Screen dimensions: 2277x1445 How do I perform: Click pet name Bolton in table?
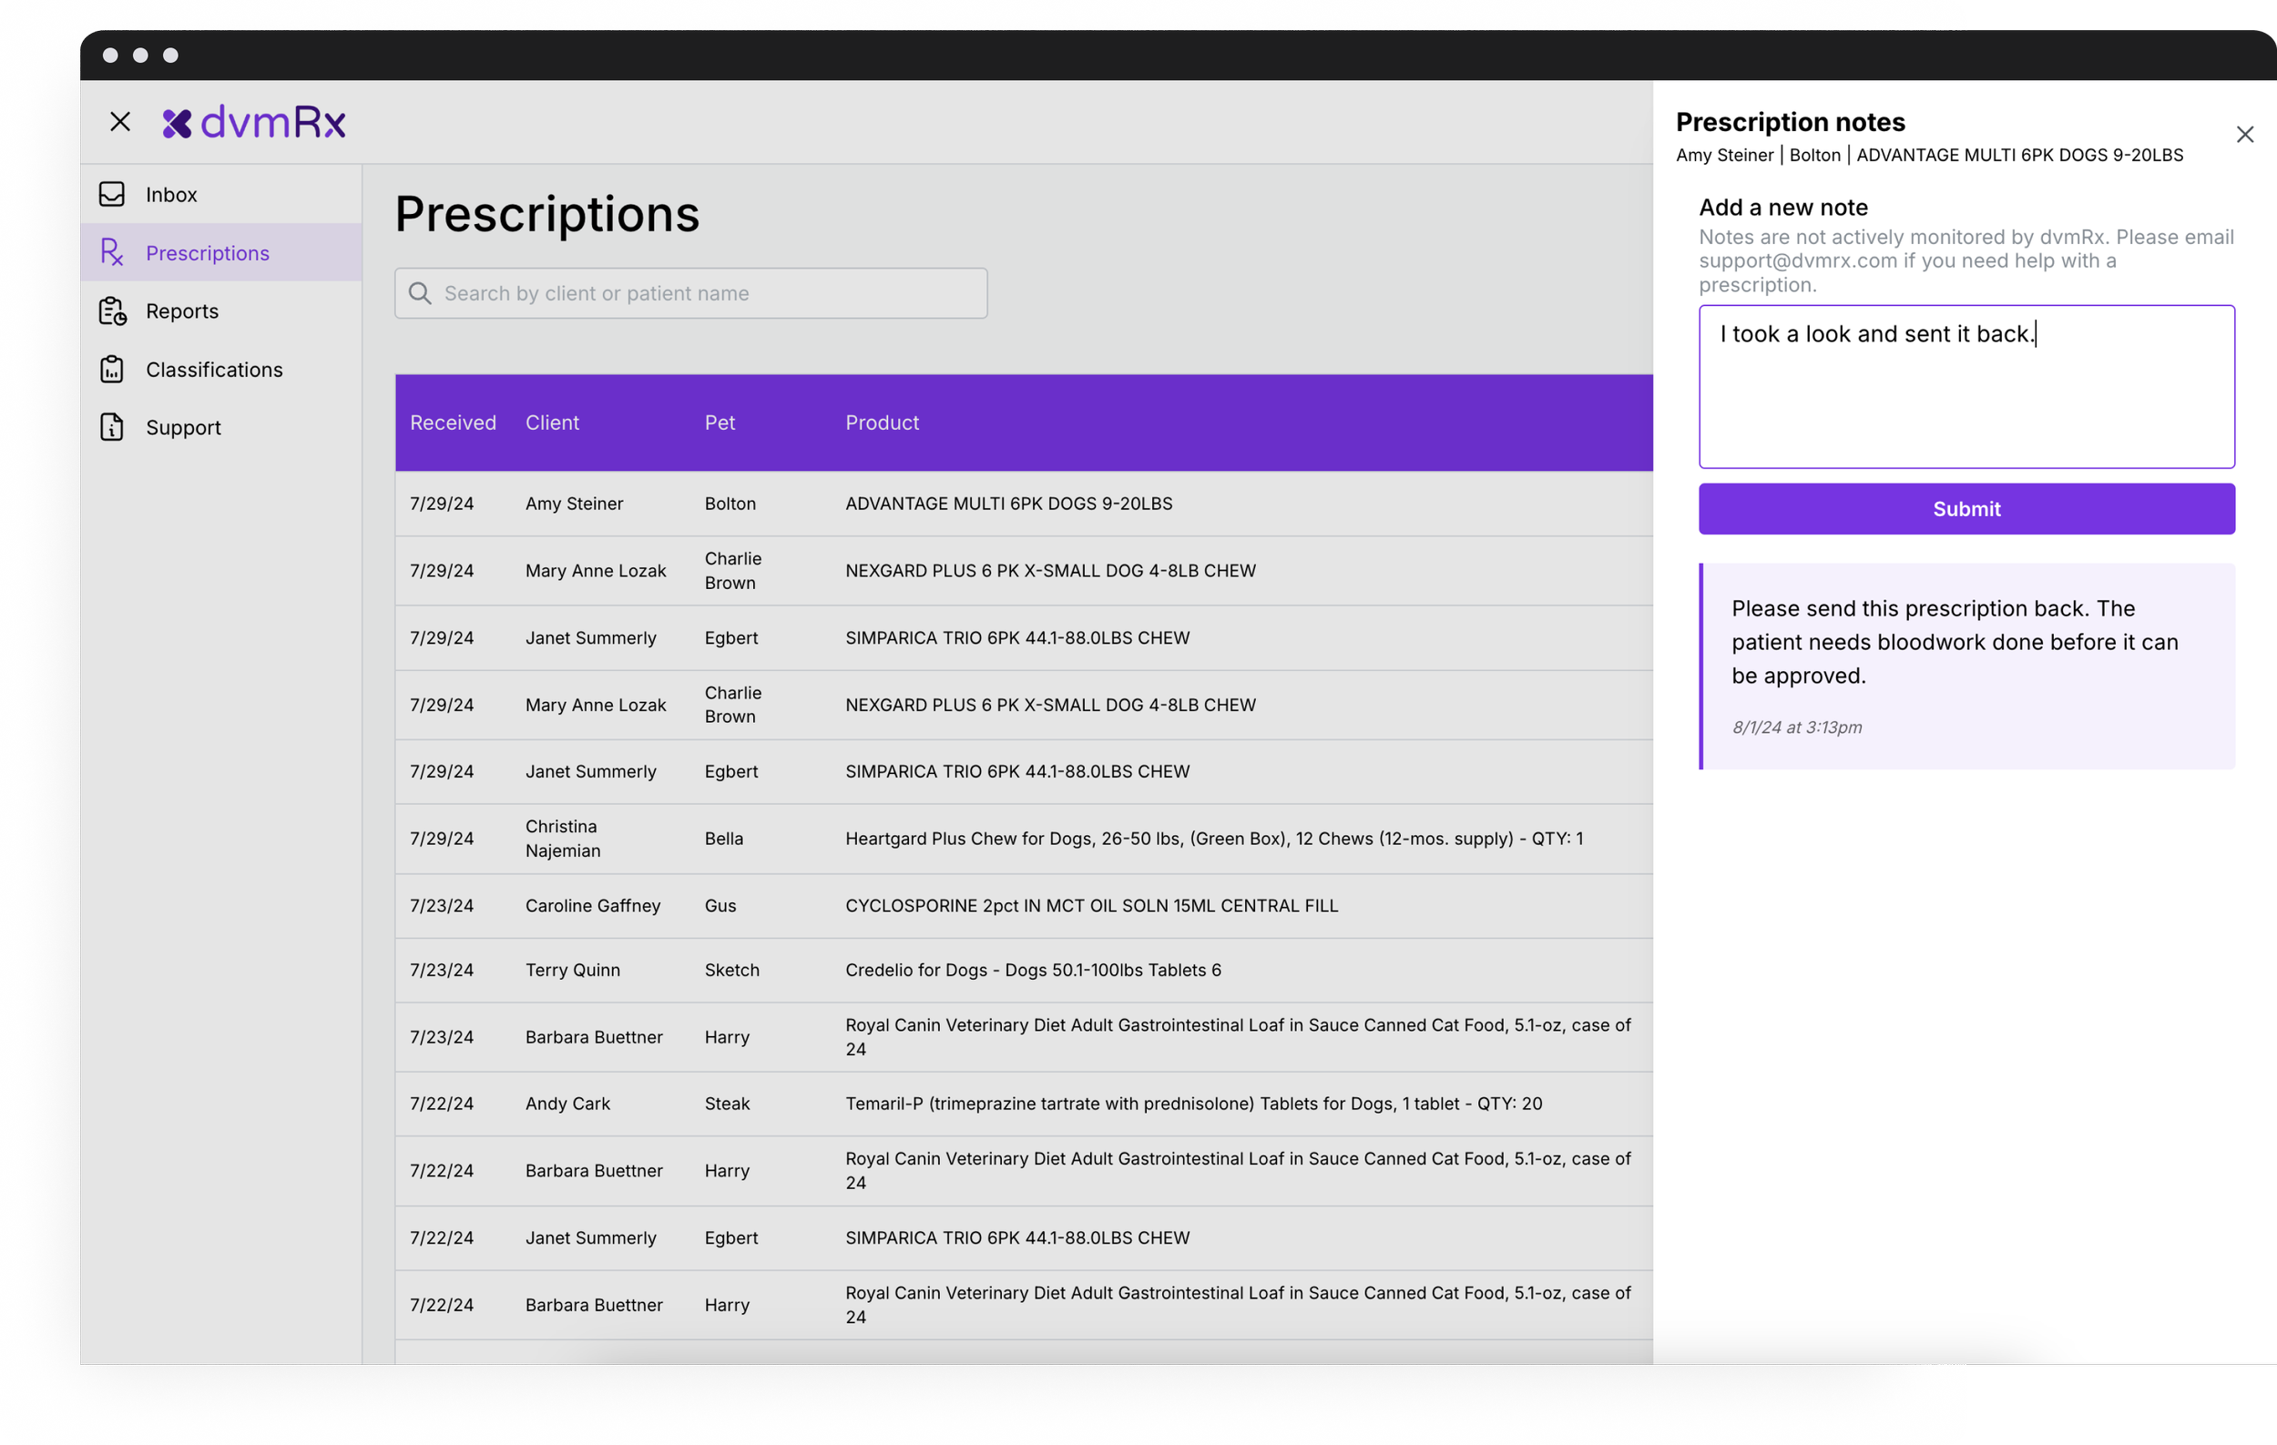[x=730, y=504]
